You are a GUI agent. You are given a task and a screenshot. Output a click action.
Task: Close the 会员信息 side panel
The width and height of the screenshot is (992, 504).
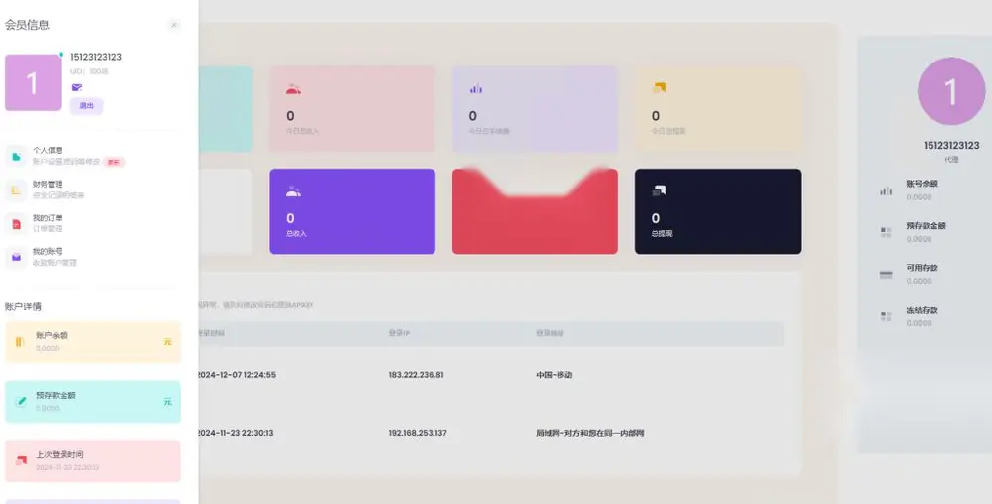pyautogui.click(x=174, y=25)
